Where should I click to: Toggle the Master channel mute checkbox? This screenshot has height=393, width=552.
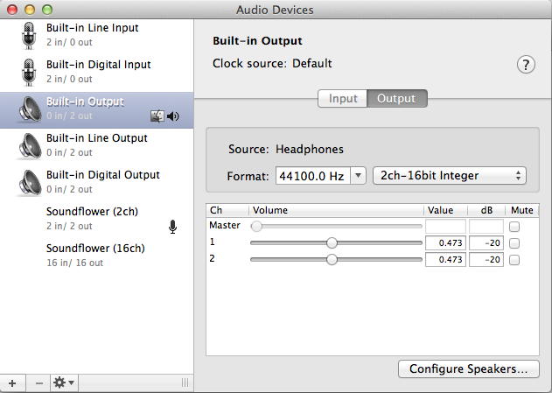click(x=514, y=227)
